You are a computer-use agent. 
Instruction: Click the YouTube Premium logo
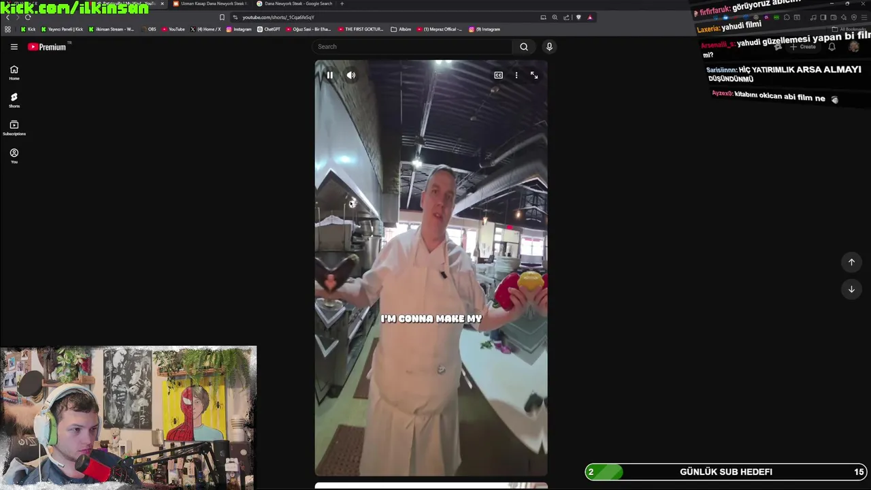(x=47, y=47)
